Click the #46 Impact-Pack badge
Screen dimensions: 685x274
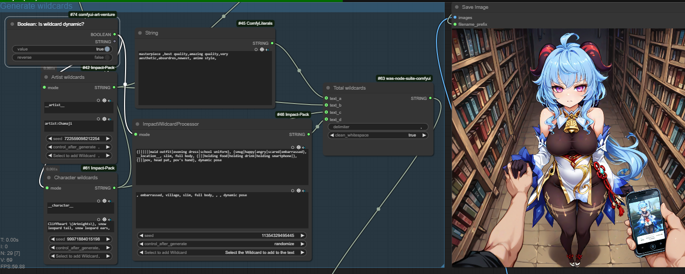click(292, 114)
